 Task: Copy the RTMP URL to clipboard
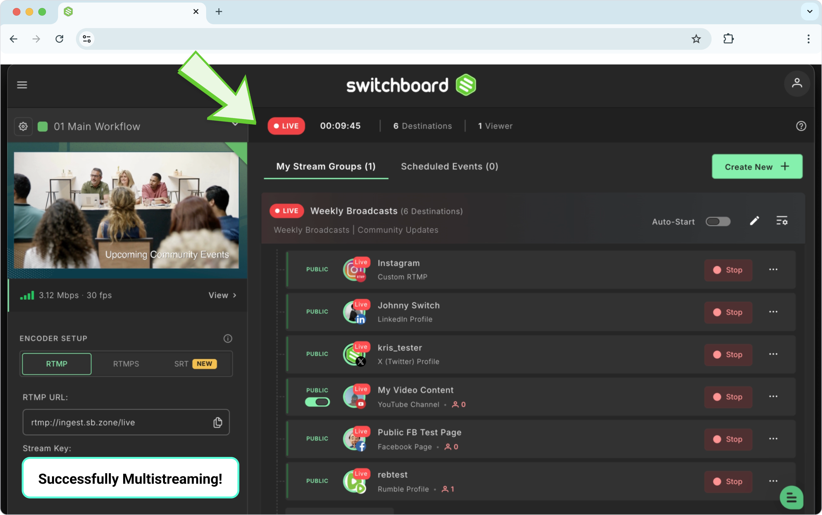218,422
